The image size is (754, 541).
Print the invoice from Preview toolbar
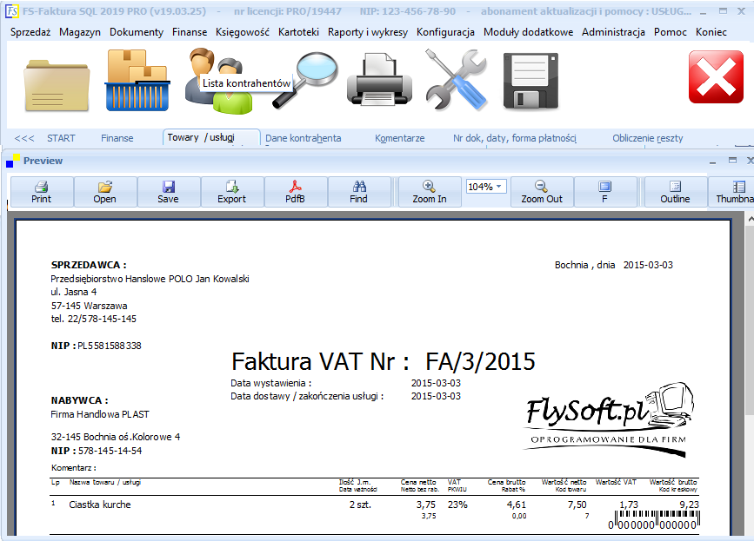tap(42, 192)
